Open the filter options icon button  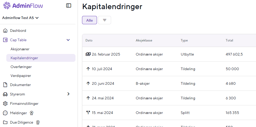[105, 20]
